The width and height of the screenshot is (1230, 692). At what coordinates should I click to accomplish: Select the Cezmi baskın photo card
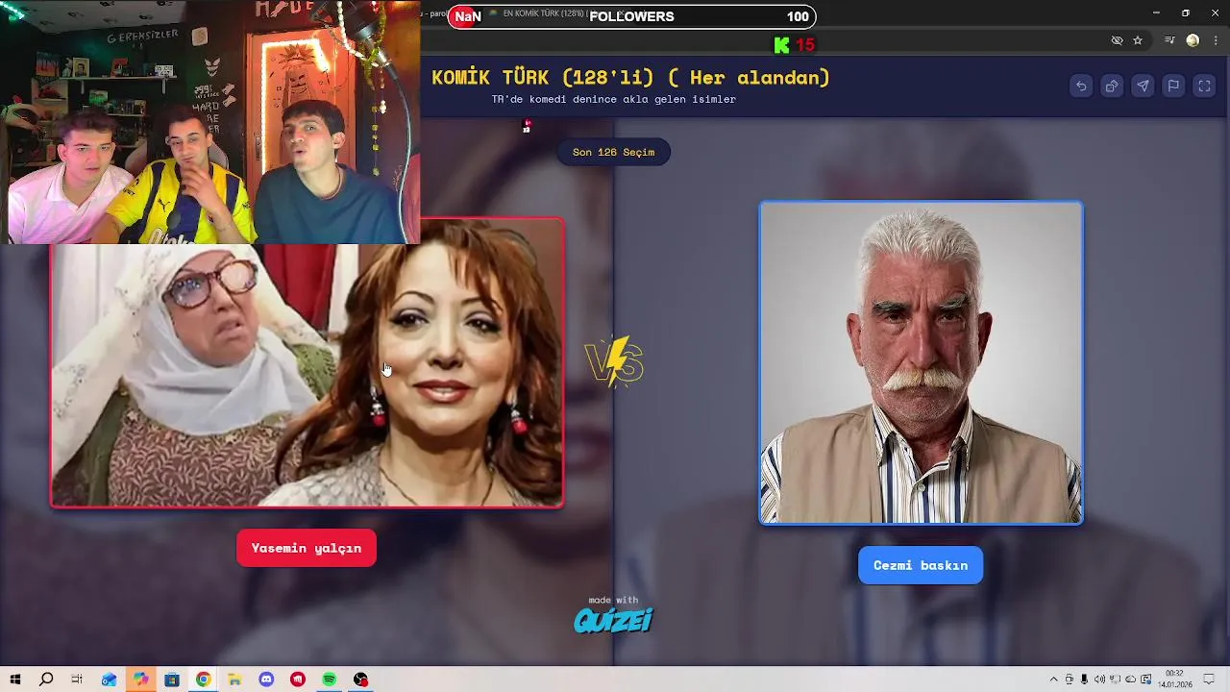[x=921, y=362]
